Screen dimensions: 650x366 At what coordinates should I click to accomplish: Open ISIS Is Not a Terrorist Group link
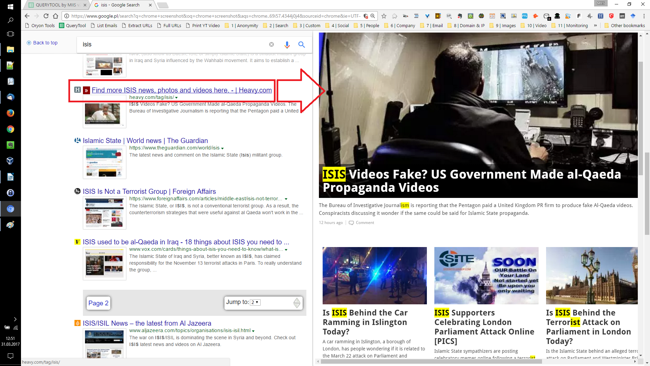(149, 191)
